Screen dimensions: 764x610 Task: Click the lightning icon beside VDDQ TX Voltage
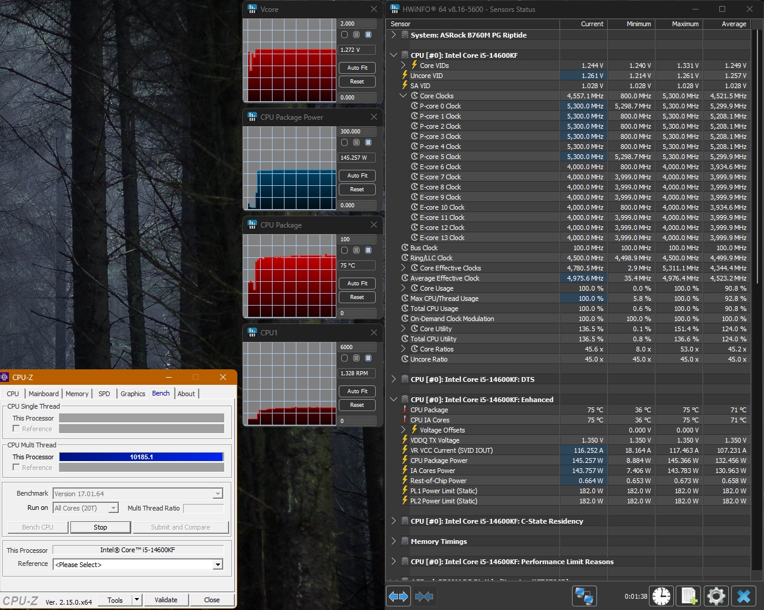[405, 440]
